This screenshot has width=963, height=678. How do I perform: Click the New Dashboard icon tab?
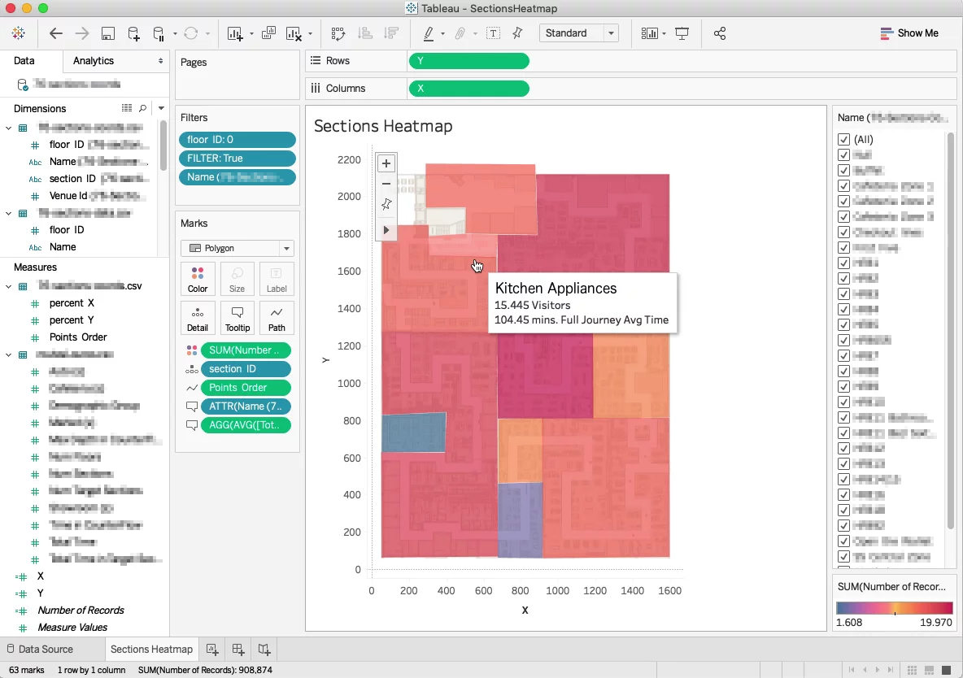[x=238, y=649]
